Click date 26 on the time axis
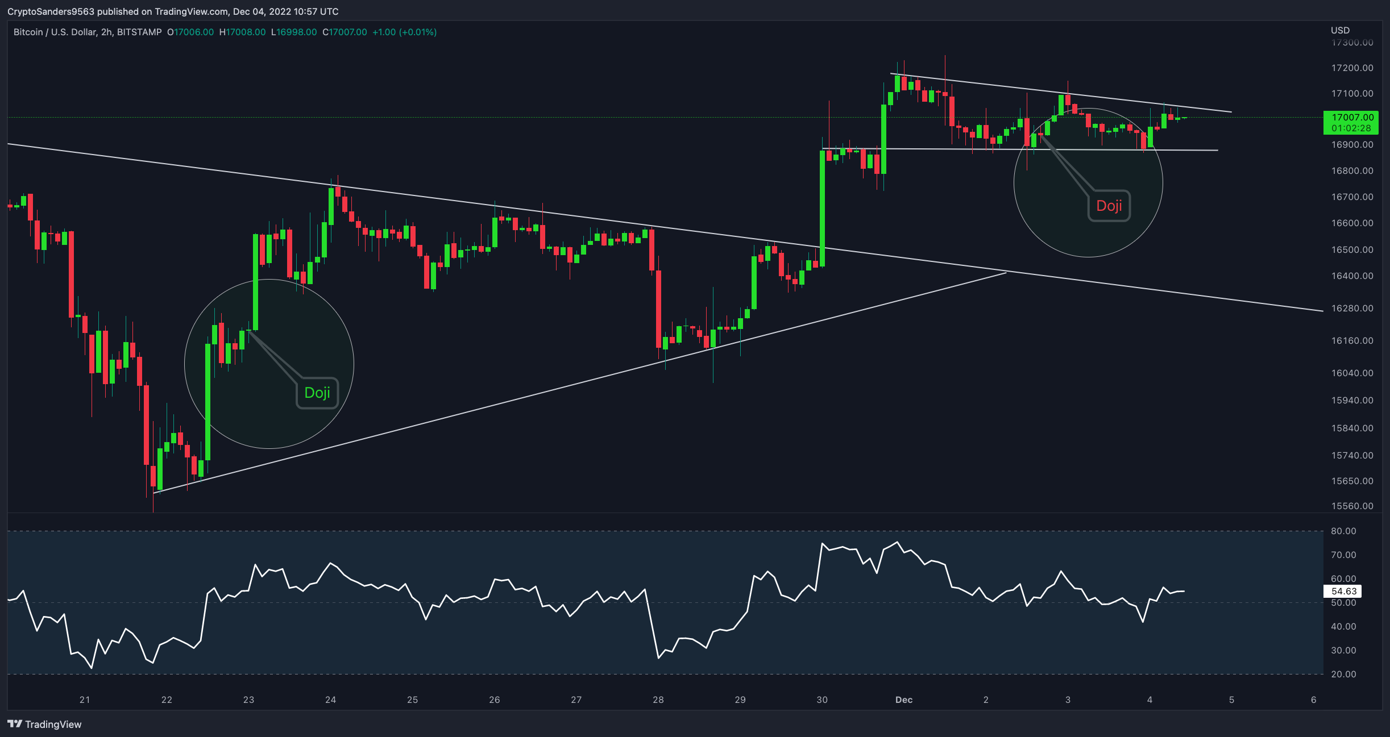Viewport: 1390px width, 737px height. (495, 699)
